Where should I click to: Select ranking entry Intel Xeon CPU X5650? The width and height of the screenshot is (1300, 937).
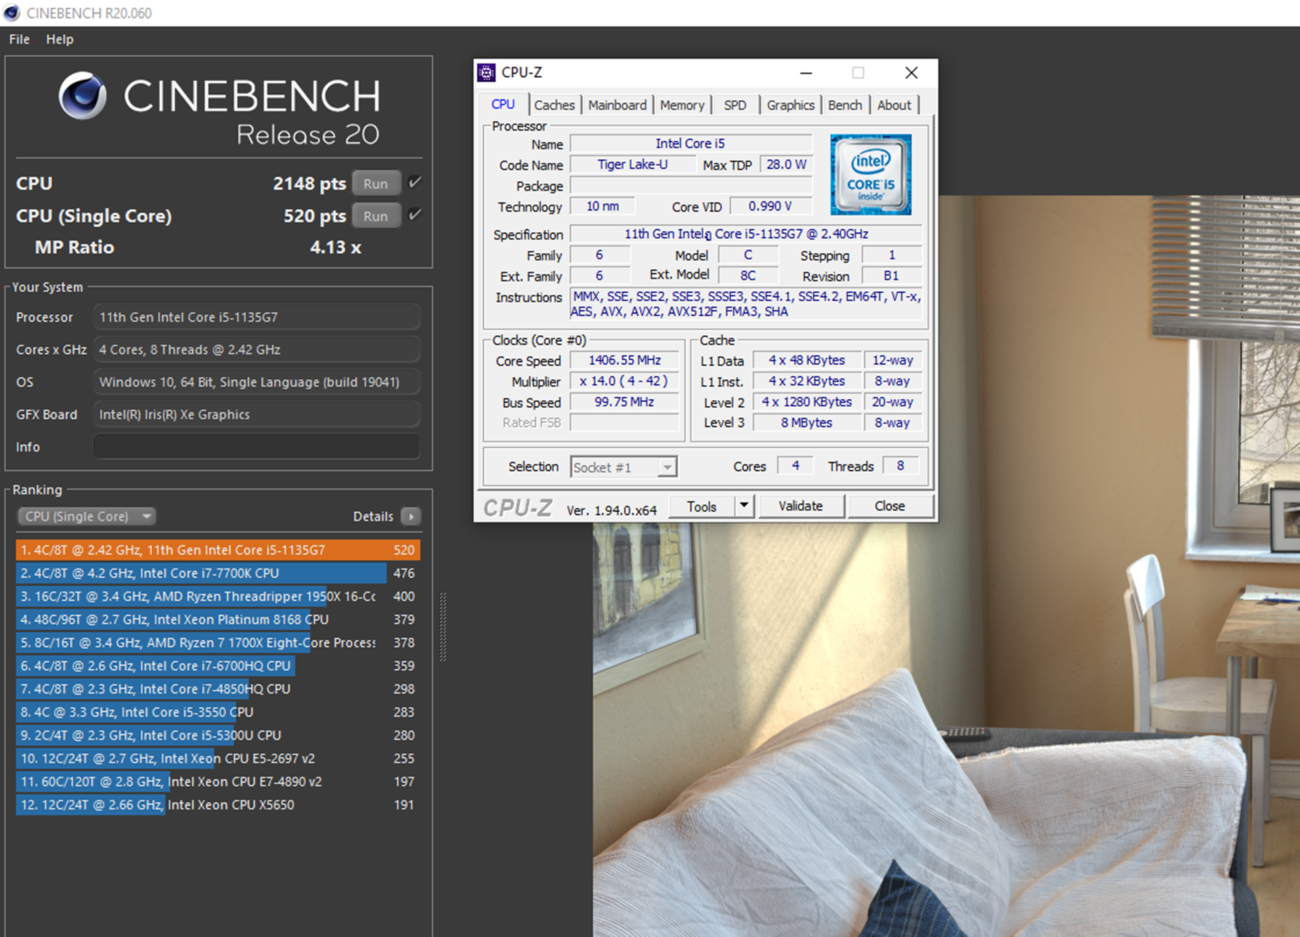[x=218, y=804]
